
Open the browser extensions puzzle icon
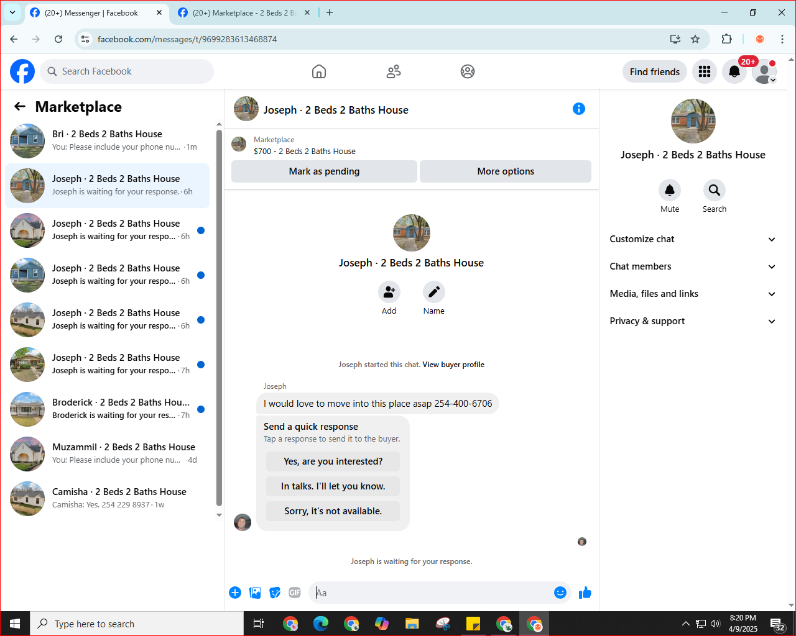(x=726, y=39)
